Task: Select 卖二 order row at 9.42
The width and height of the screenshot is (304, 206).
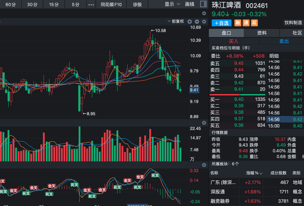Action: 238,83
